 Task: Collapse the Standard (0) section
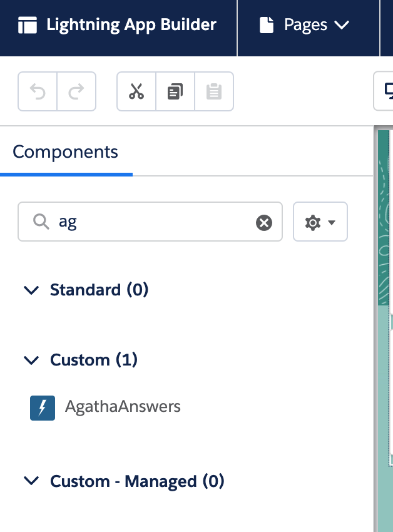tap(31, 290)
